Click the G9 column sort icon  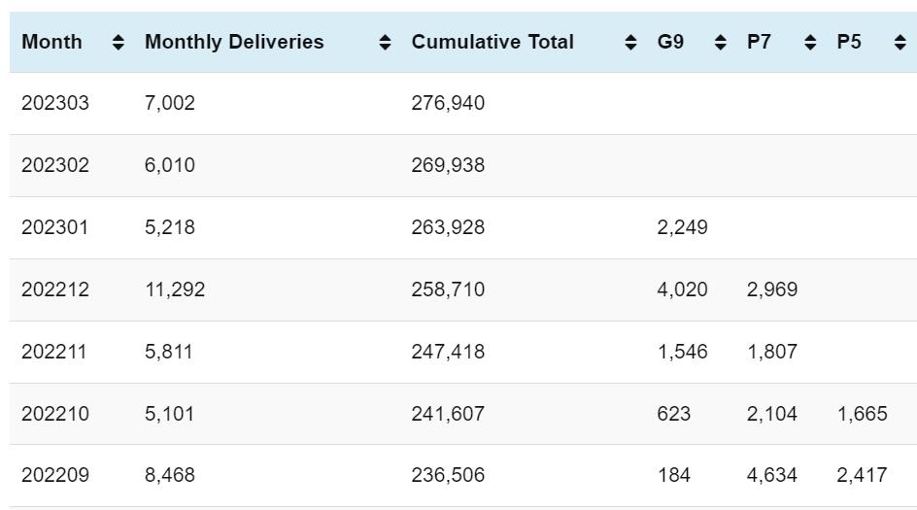pos(721,43)
